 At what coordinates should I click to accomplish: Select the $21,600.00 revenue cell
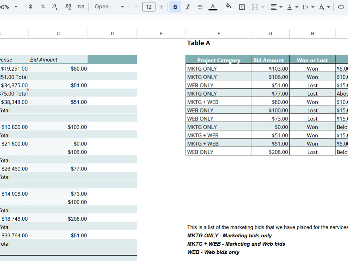pyautogui.click(x=14, y=144)
